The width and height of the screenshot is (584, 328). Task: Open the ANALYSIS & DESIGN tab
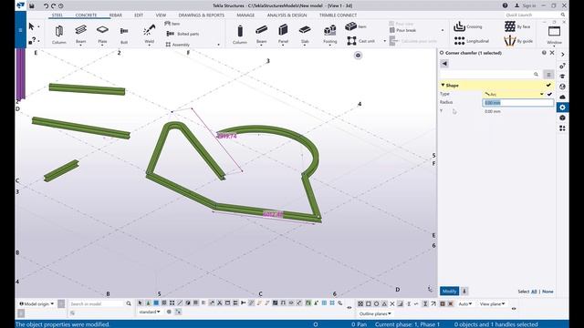point(287,15)
